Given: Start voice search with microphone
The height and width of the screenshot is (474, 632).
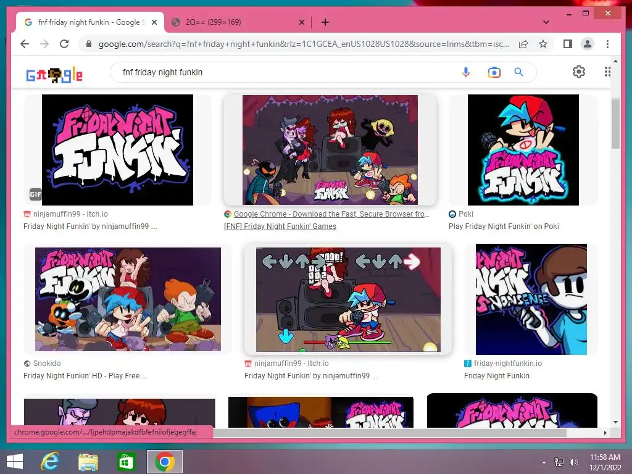Looking at the screenshot, I should [466, 72].
